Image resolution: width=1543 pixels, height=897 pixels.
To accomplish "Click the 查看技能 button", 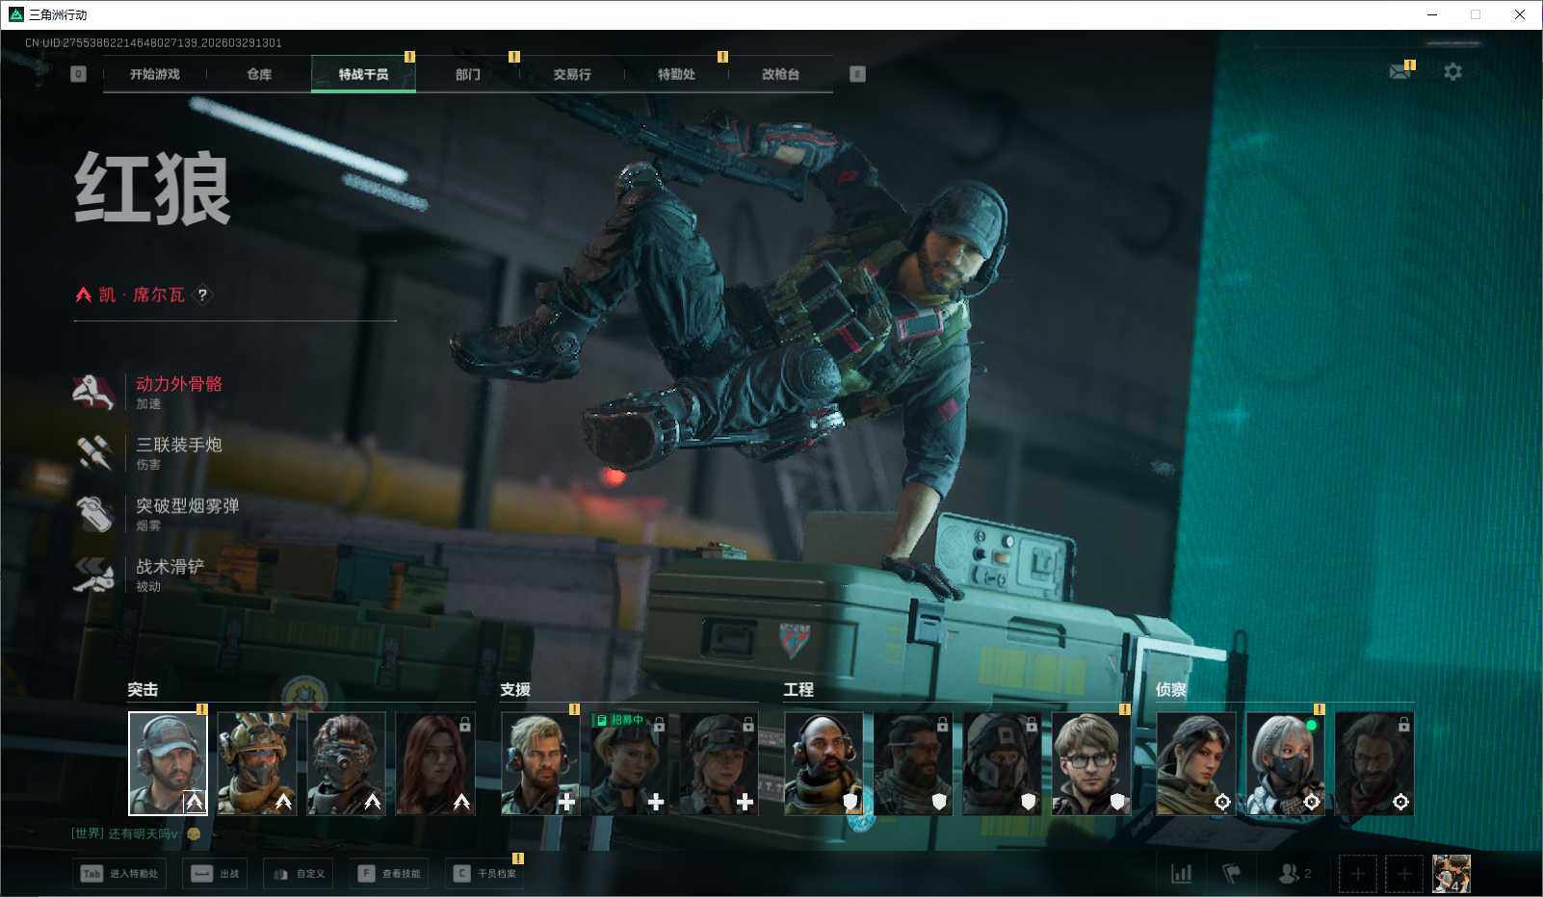I will [389, 874].
